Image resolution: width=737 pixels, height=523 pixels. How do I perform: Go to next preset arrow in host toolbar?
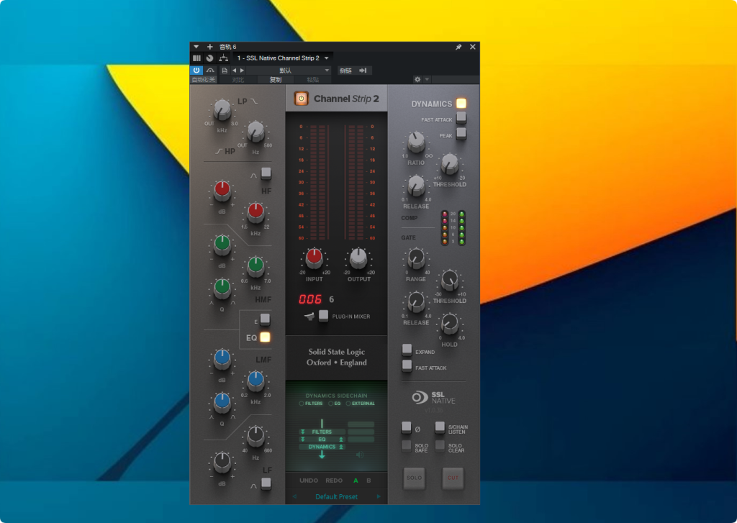coord(242,71)
